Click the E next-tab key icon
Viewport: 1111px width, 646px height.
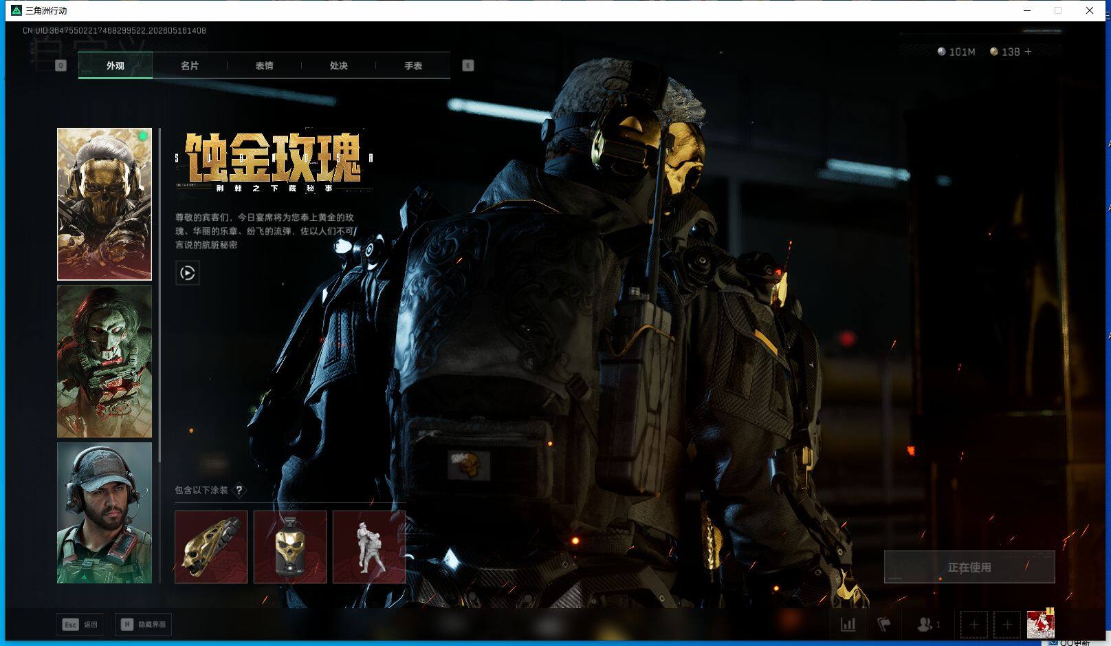point(468,65)
